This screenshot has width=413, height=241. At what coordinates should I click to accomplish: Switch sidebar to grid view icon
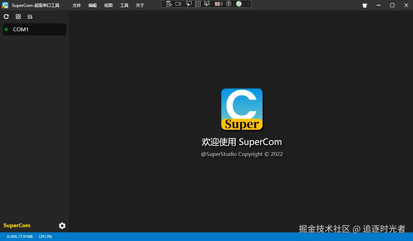coord(18,17)
